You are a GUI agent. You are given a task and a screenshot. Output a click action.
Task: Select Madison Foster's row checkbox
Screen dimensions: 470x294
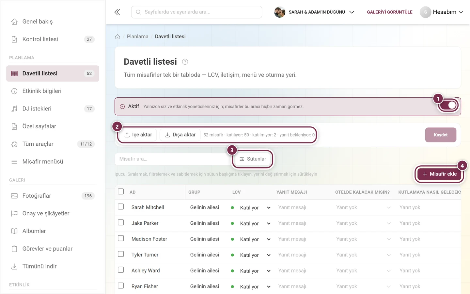click(x=121, y=238)
